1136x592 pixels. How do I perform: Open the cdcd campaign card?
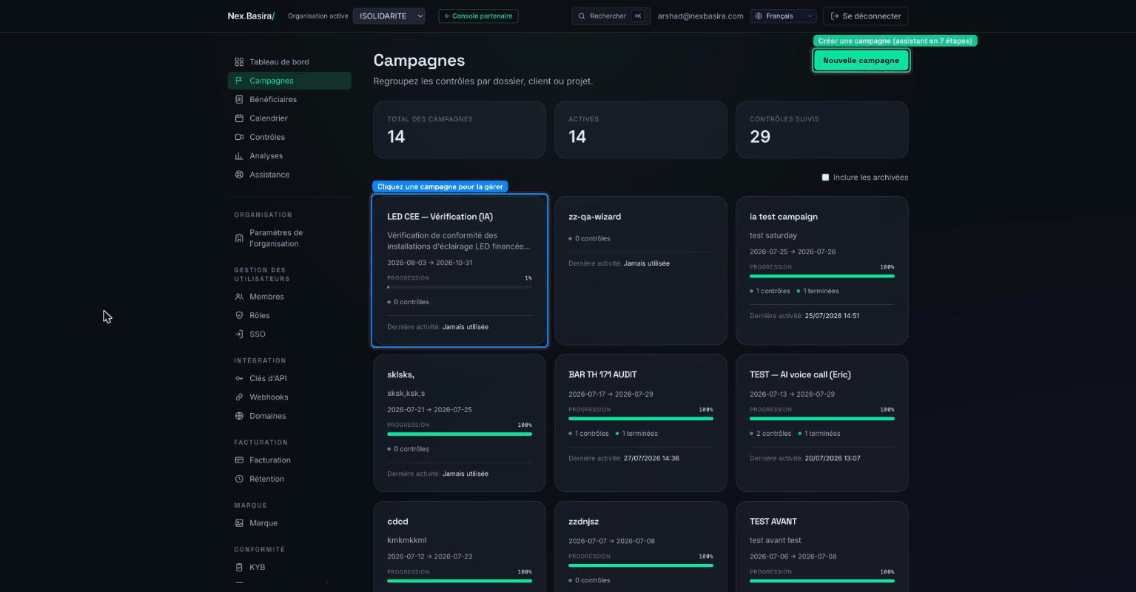460,547
